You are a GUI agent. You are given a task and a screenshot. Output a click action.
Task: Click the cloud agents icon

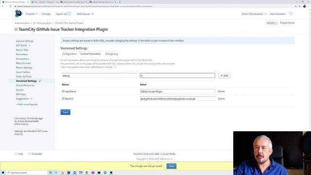point(66,14)
